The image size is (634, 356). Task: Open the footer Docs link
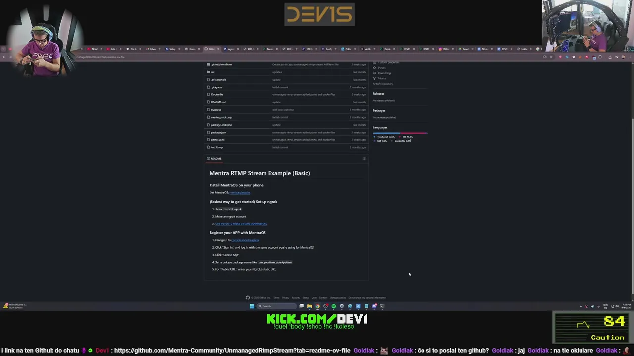point(314,298)
